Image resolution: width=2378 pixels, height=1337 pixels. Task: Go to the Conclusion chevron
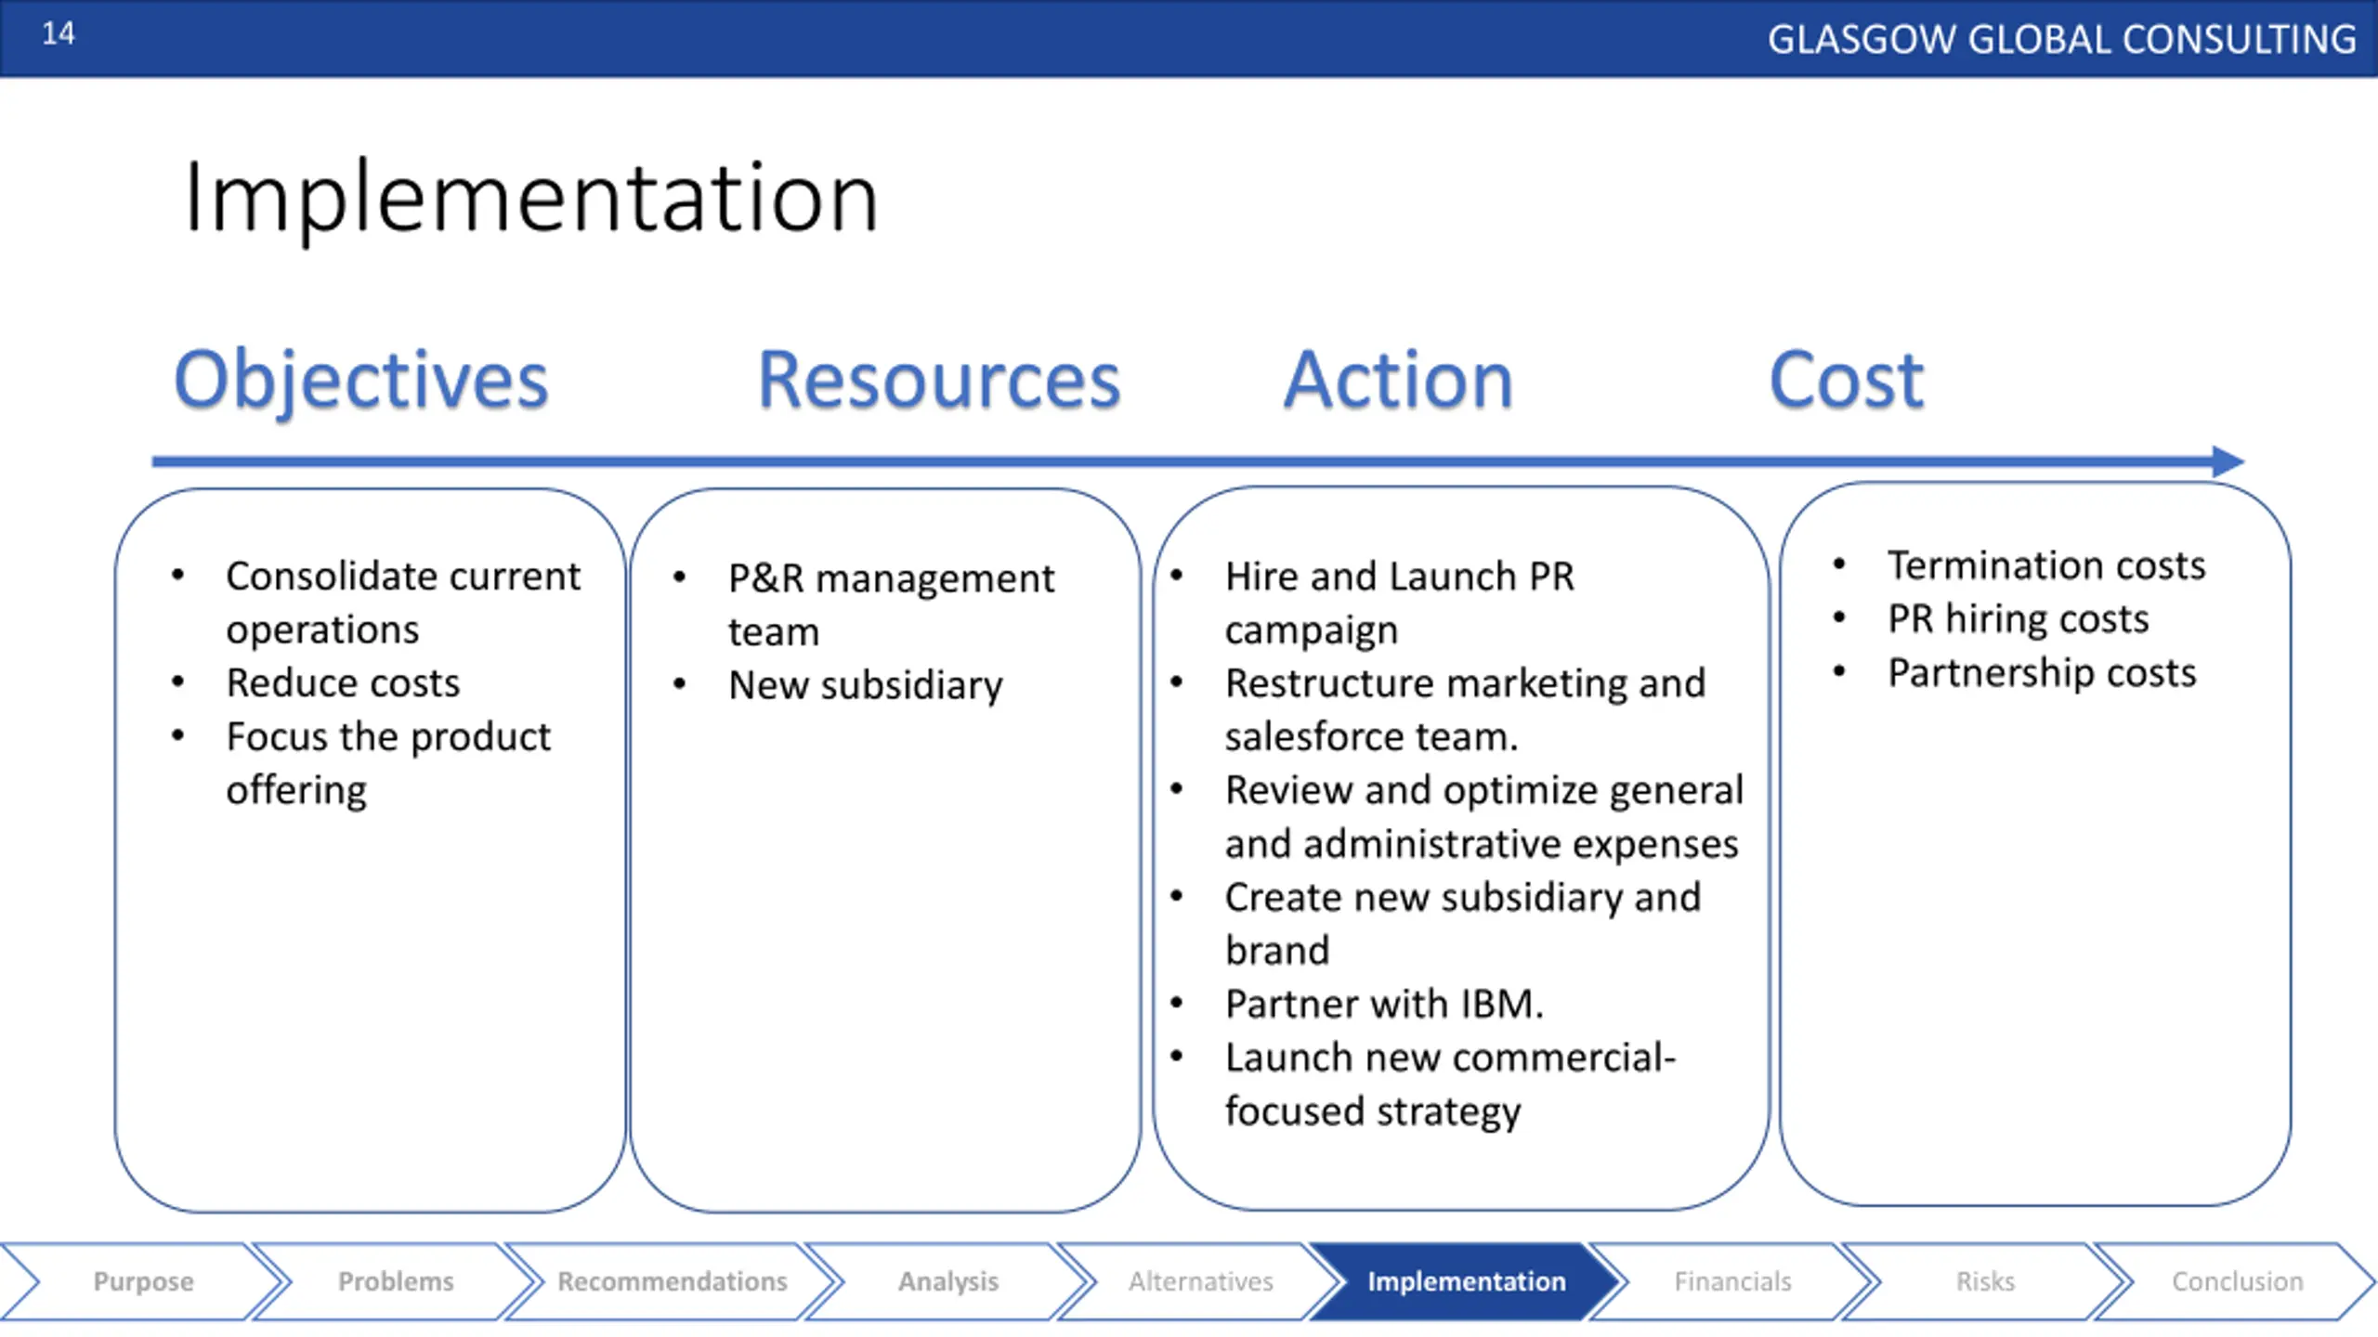(x=2237, y=1281)
